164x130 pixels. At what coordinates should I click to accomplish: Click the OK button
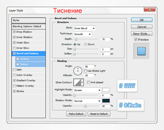pyautogui.click(x=142, y=20)
